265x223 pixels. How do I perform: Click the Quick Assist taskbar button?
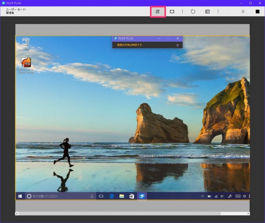tap(142, 196)
